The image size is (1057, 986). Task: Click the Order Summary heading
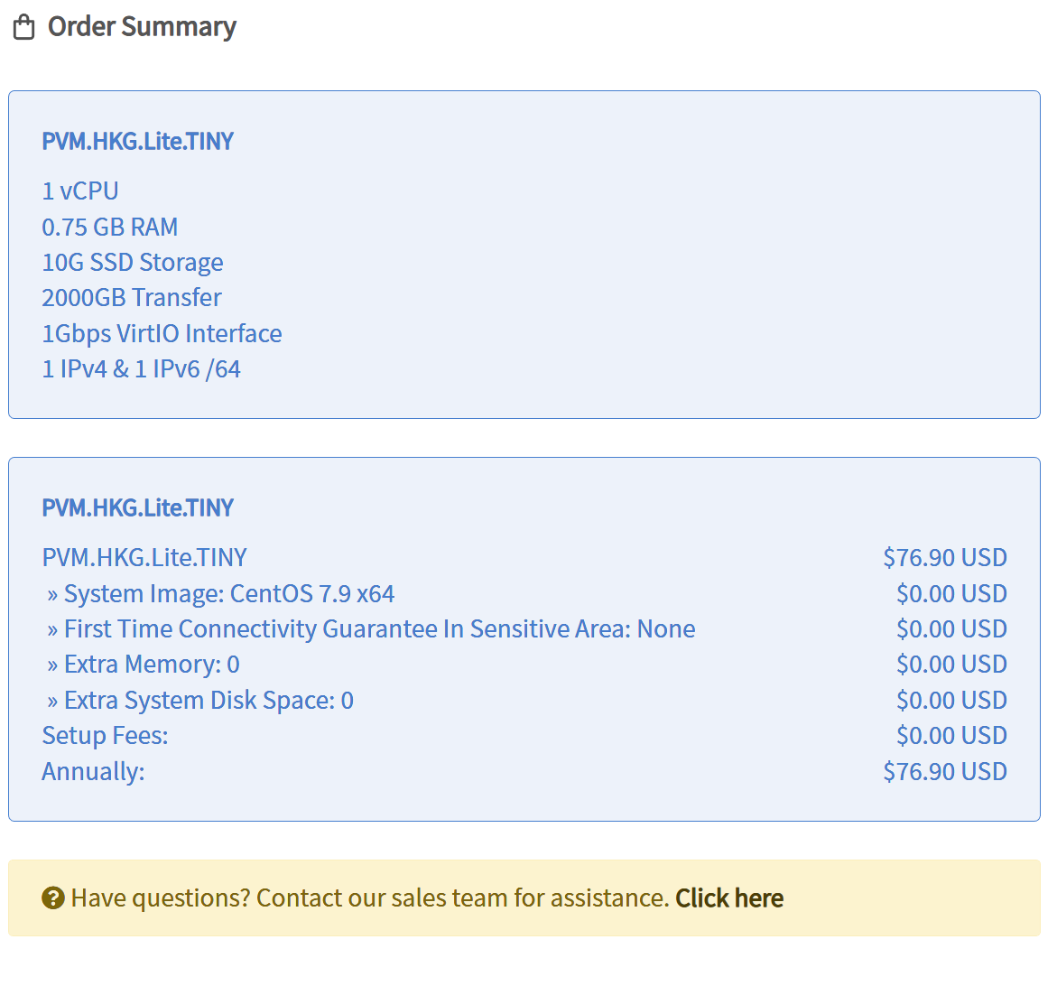(142, 27)
